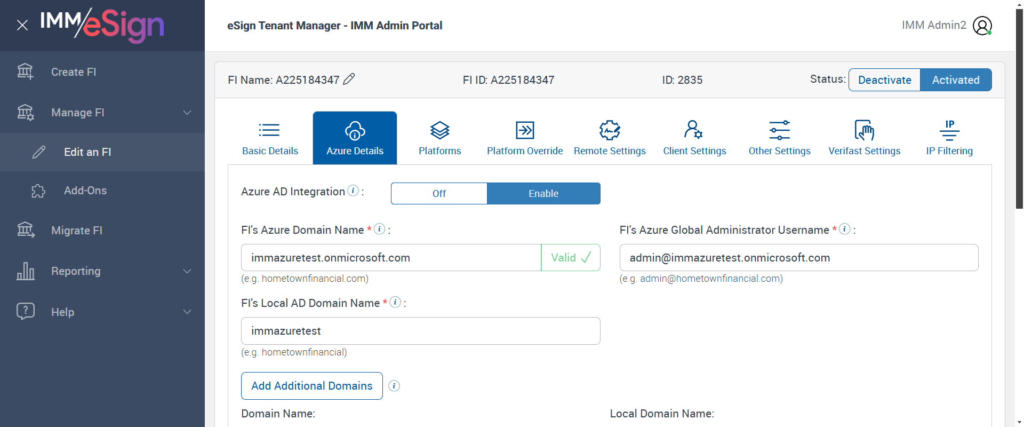
Task: Click the scrollbar down arrow
Action: pyautogui.click(x=1019, y=422)
